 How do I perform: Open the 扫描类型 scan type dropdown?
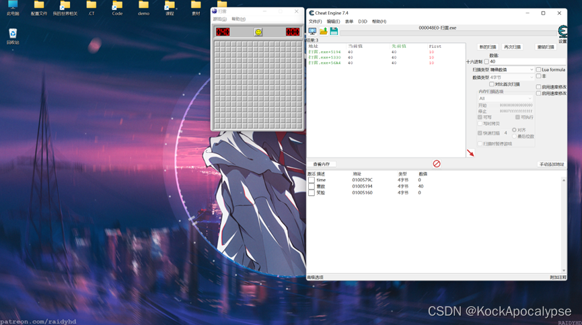click(511, 70)
